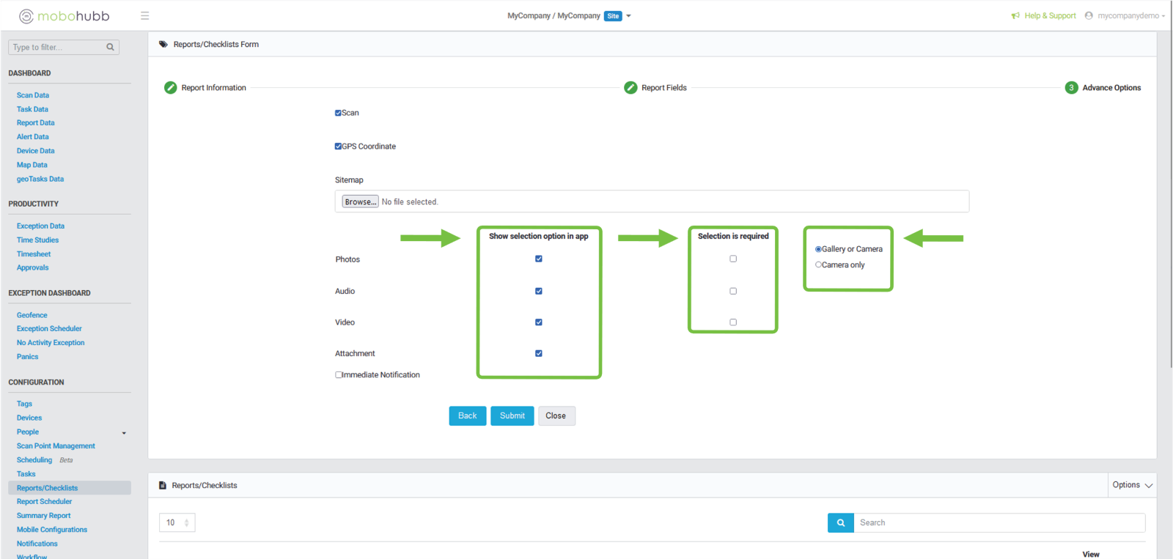Image resolution: width=1173 pixels, height=559 pixels.
Task: Click the Help & Support megaphone icon
Action: click(1015, 15)
